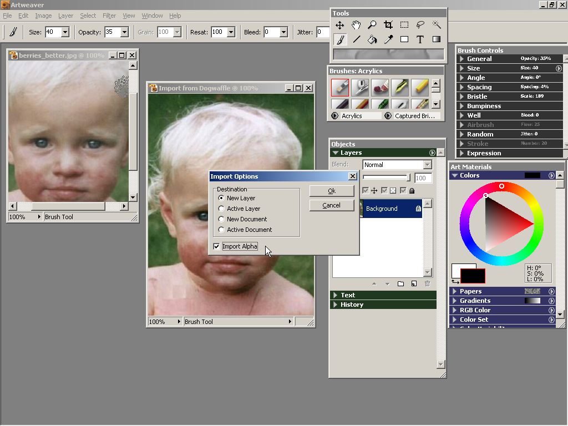Select the Paint Bucket fill tool

(x=372, y=39)
